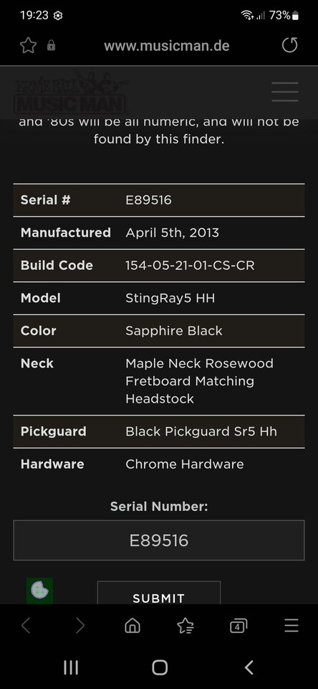The image size is (318, 689).
Task: Tap the Serial # table row E89516
Action: point(159,200)
